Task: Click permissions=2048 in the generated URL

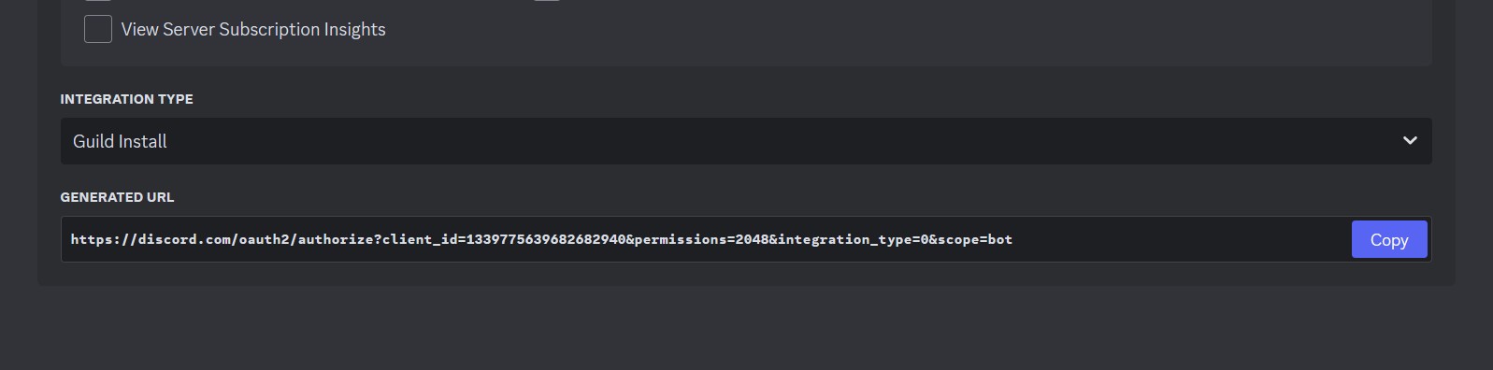Action: (701, 239)
